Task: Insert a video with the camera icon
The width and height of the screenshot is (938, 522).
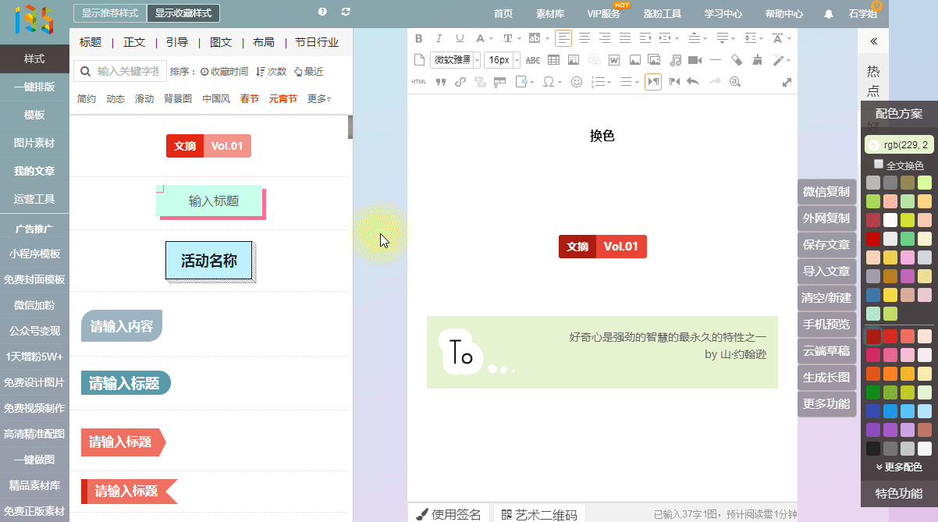Action: point(695,60)
